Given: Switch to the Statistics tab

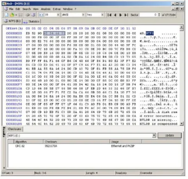Looking at the screenshot, I should coord(31,21).
